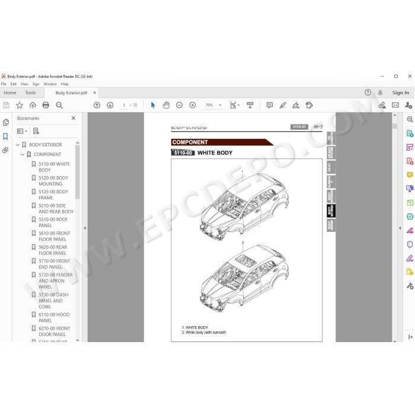
Task: Open the Comment tool in right pane
Action: click(x=410, y=175)
